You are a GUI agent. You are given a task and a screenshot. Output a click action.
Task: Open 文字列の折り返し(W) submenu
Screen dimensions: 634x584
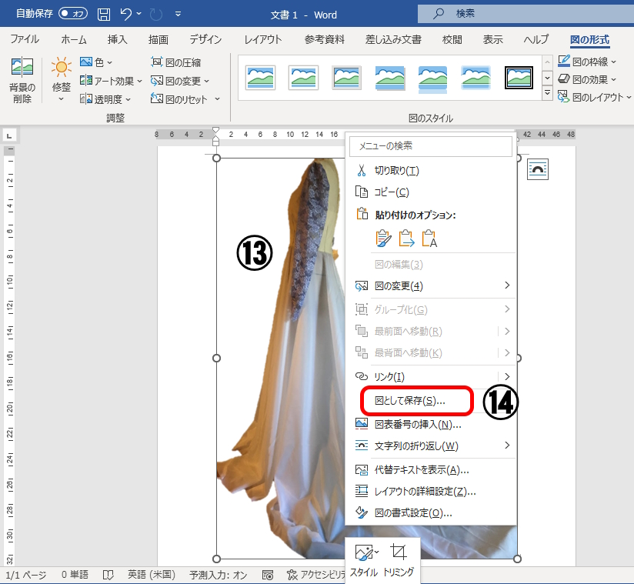[x=431, y=446]
